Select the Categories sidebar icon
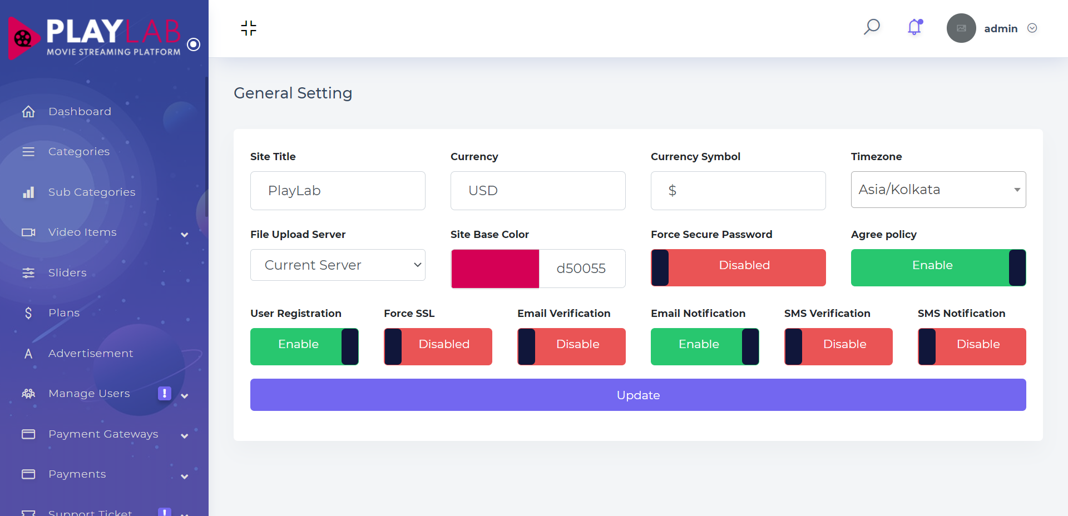Screen dimensions: 1068x516 [28, 151]
